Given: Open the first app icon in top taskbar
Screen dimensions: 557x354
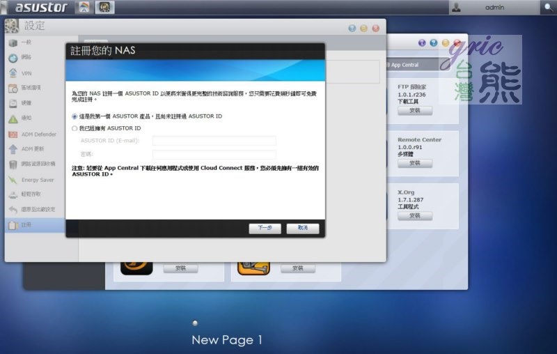Looking at the screenshot, I should point(84,7).
